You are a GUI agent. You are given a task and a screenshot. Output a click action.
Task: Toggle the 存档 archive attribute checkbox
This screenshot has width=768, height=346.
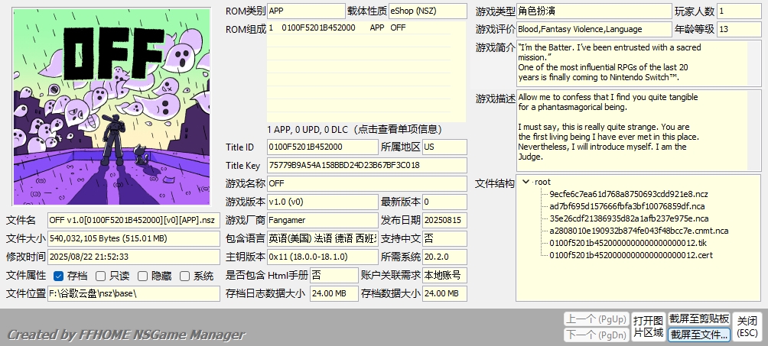click(x=59, y=276)
